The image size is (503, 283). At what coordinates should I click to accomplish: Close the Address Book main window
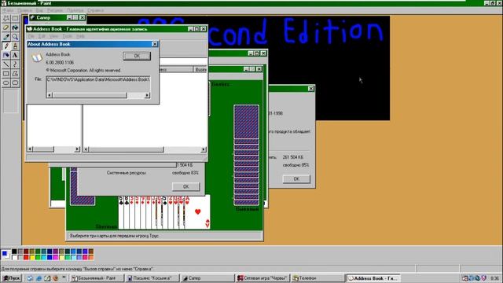tap(204, 29)
